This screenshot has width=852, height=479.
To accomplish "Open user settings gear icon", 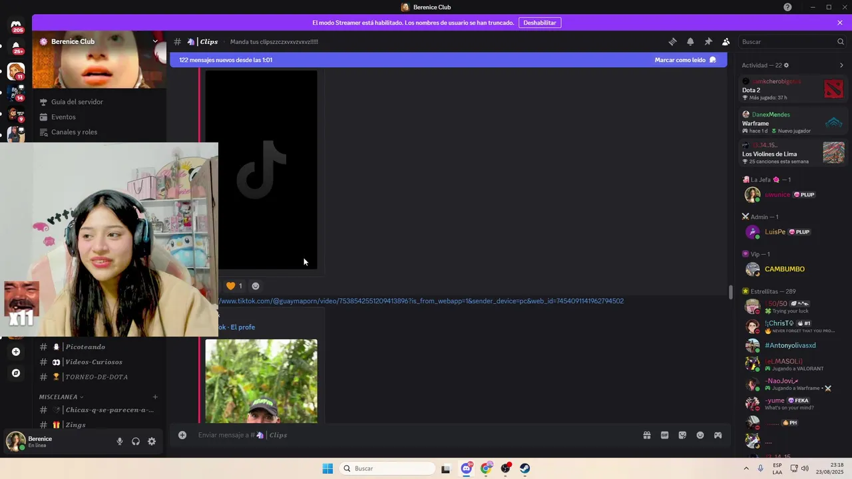I will [152, 441].
